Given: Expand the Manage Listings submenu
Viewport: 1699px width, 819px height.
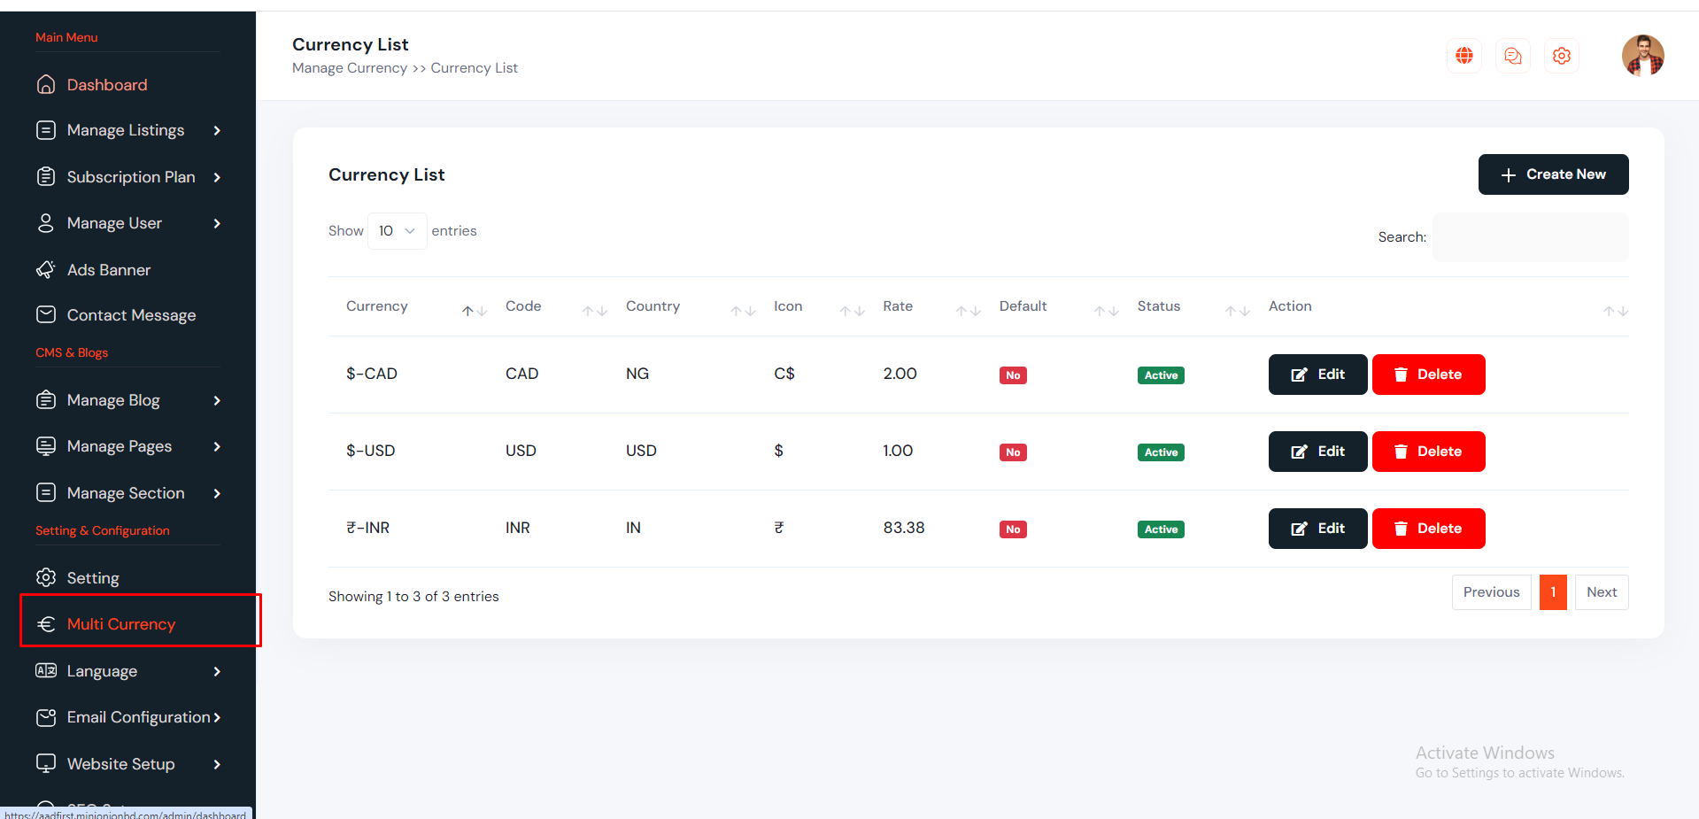Looking at the screenshot, I should [x=217, y=131].
